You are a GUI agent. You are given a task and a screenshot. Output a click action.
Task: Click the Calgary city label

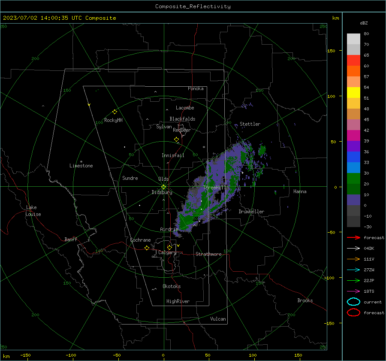coord(167,252)
